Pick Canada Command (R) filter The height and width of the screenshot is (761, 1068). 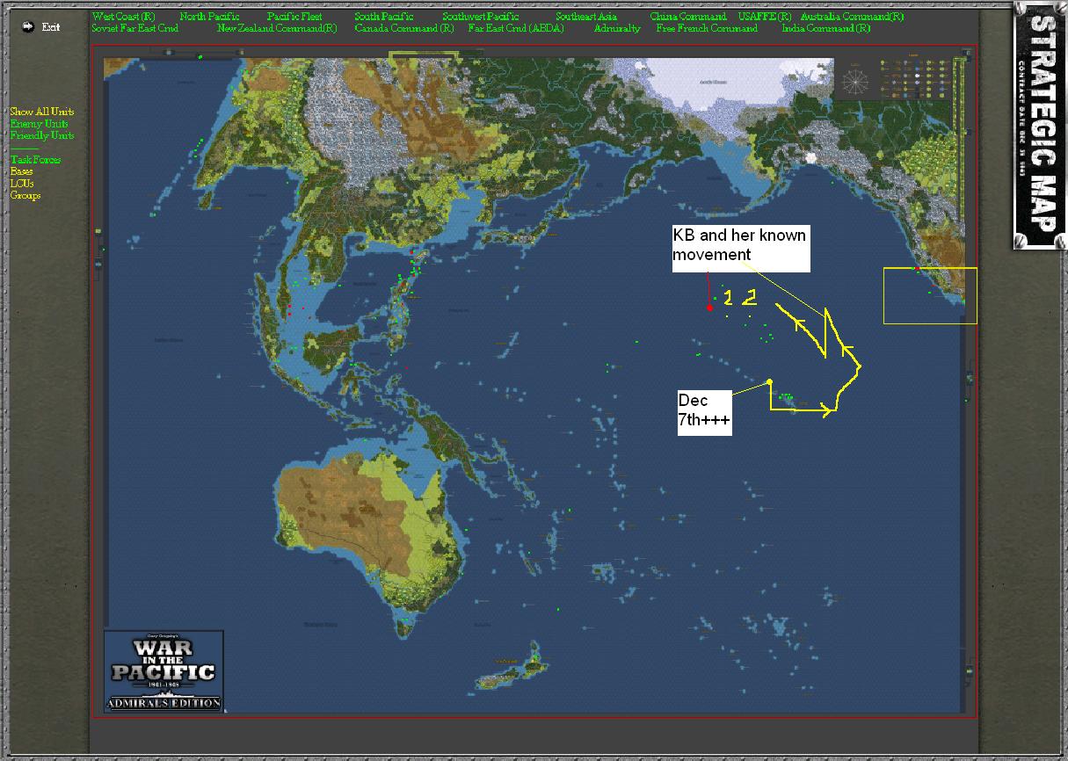404,28
